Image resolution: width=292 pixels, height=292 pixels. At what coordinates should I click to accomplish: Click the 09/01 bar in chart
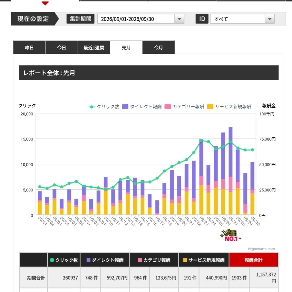[x=40, y=203]
